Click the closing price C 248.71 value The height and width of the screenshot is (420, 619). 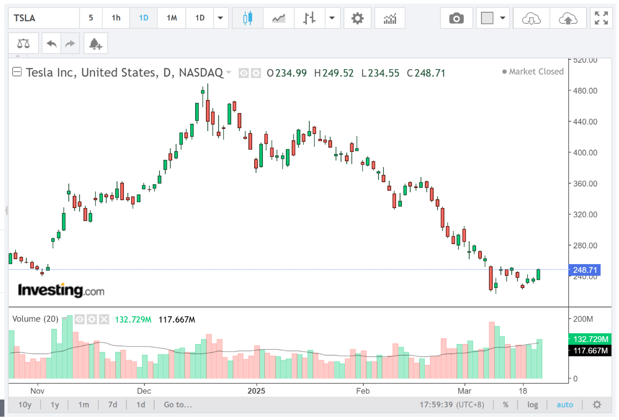pyautogui.click(x=426, y=73)
